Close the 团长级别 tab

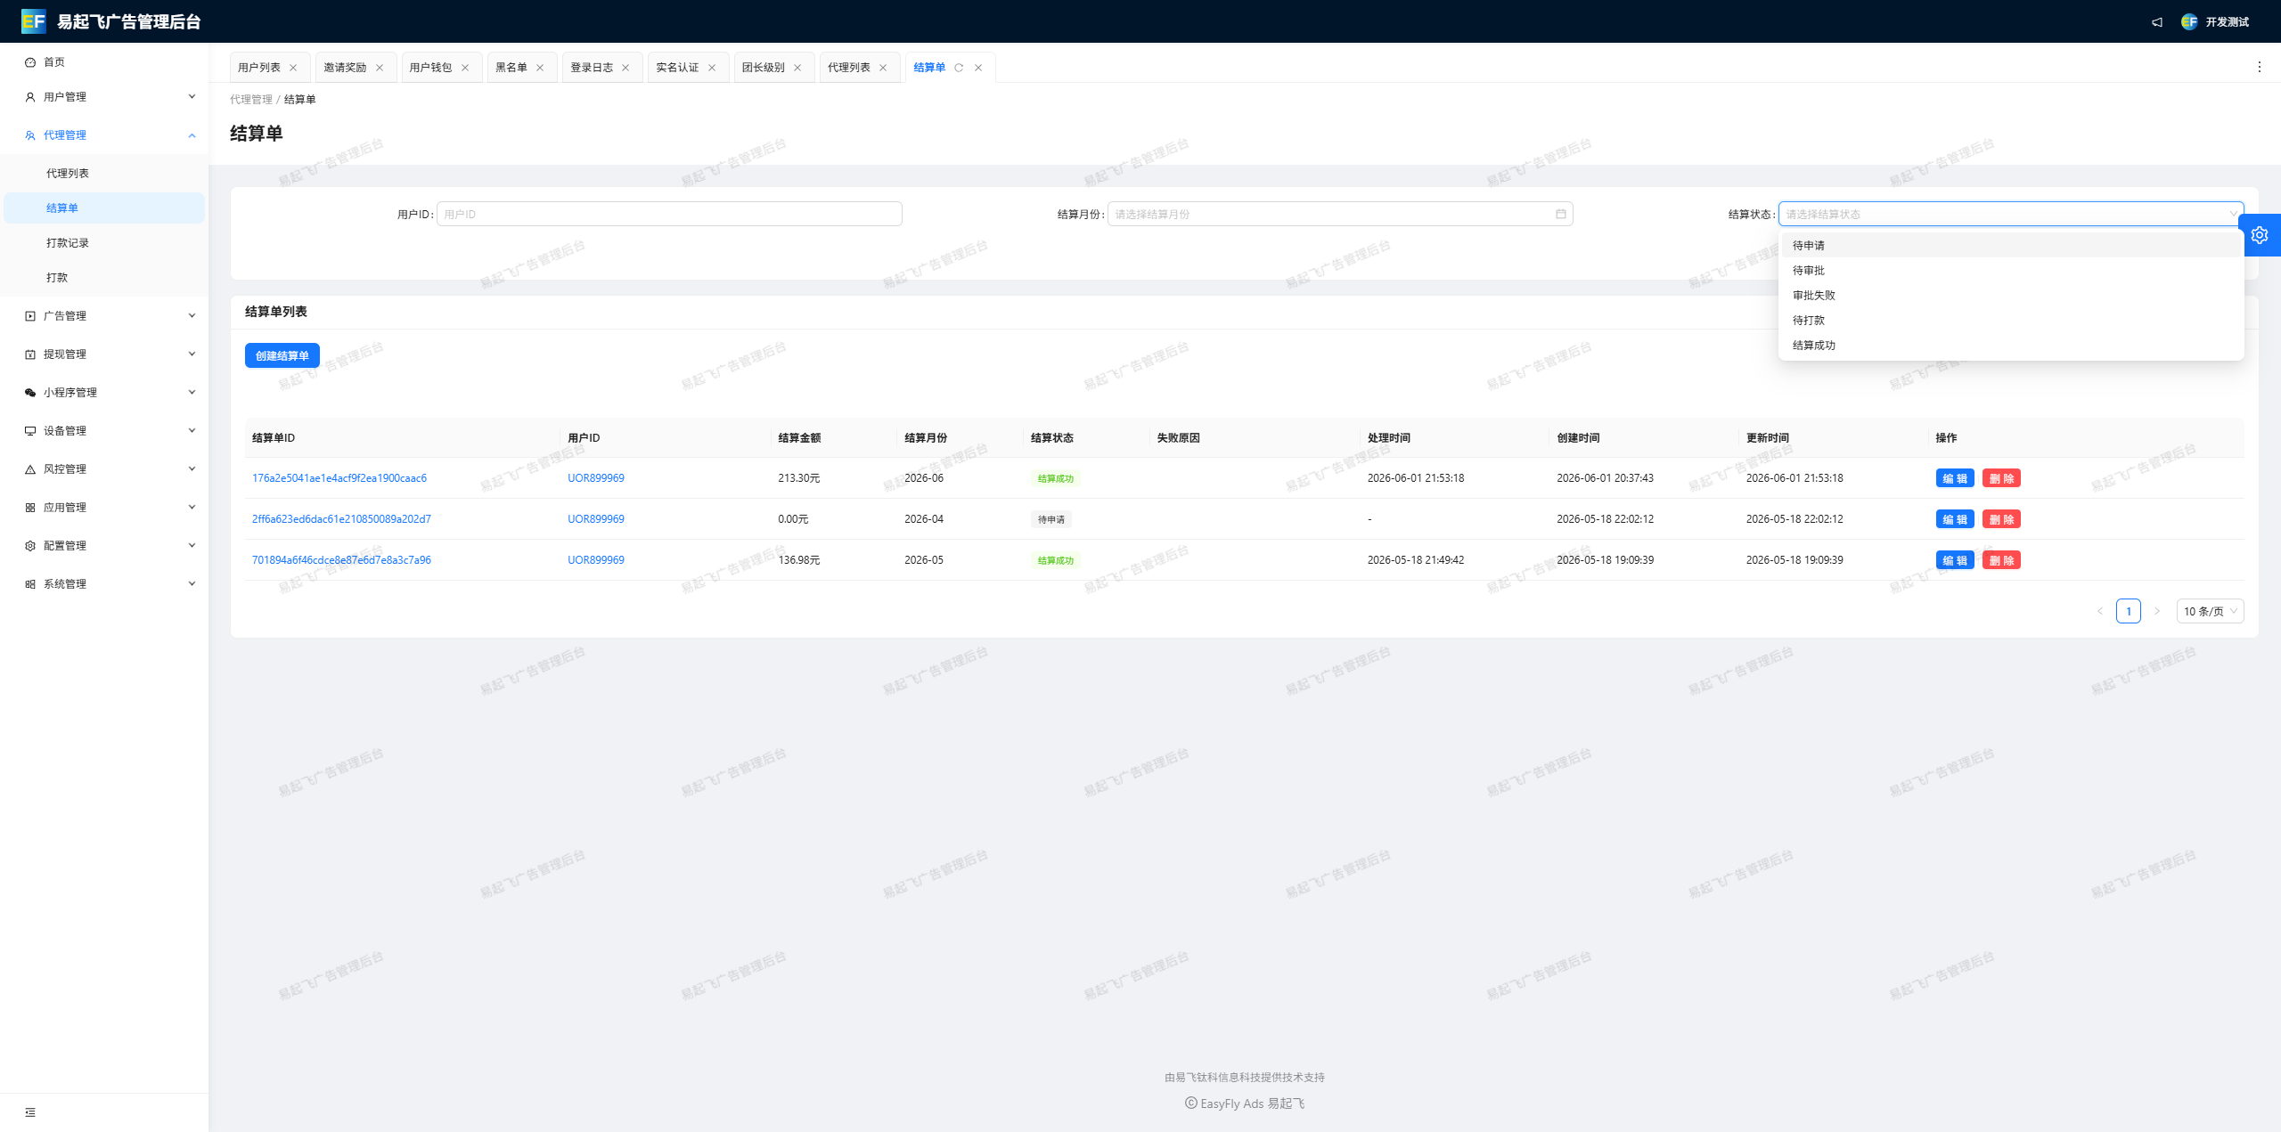coord(797,68)
